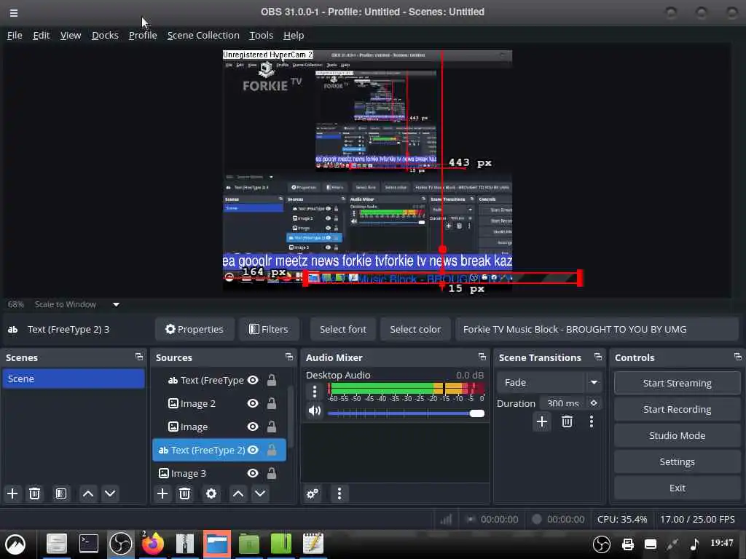
Task: Adjust the Duration spinner arrows
Action: click(594, 403)
